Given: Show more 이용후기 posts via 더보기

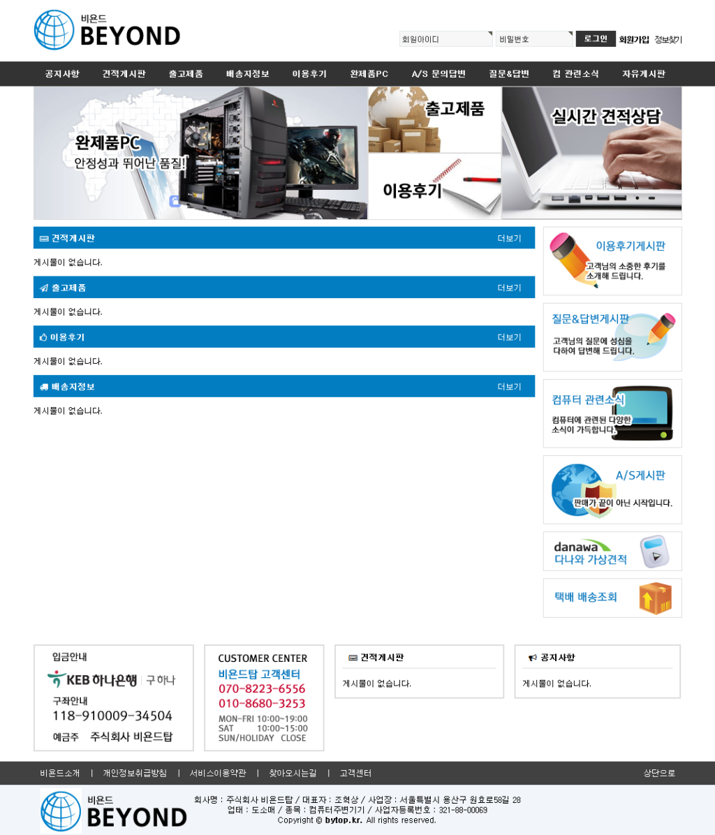Looking at the screenshot, I should pyautogui.click(x=509, y=337).
